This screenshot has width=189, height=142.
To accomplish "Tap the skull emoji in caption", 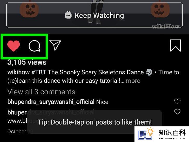I will [x=149, y=72].
